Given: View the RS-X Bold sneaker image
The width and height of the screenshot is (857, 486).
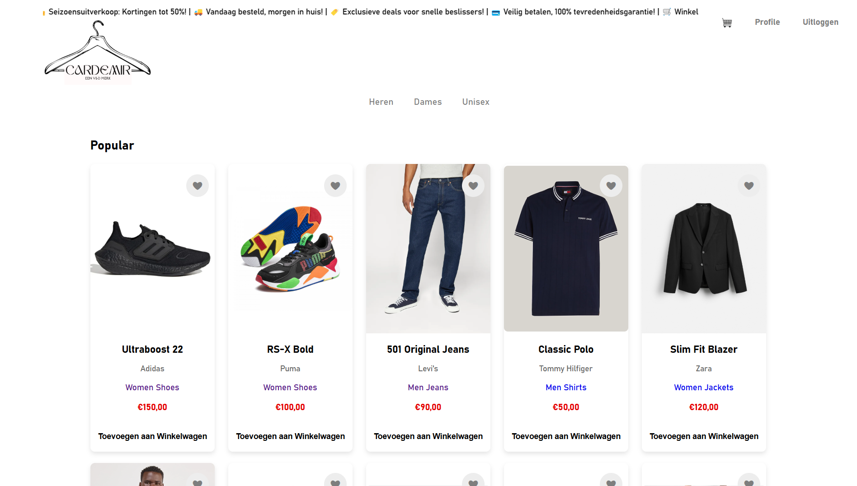Looking at the screenshot, I should point(290,249).
